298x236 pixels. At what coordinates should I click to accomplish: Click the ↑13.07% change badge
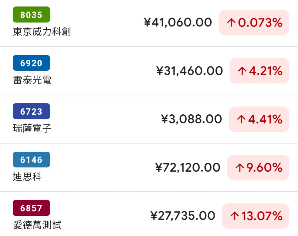(x=256, y=216)
